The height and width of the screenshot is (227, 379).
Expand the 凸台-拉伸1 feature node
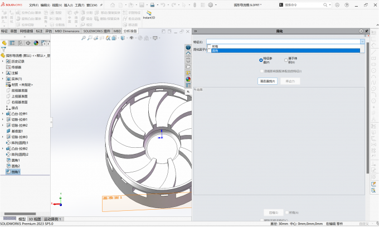coord(3,114)
